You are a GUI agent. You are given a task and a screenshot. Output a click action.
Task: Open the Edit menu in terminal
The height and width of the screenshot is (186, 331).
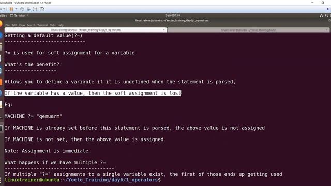pyautogui.click(x=14, y=25)
